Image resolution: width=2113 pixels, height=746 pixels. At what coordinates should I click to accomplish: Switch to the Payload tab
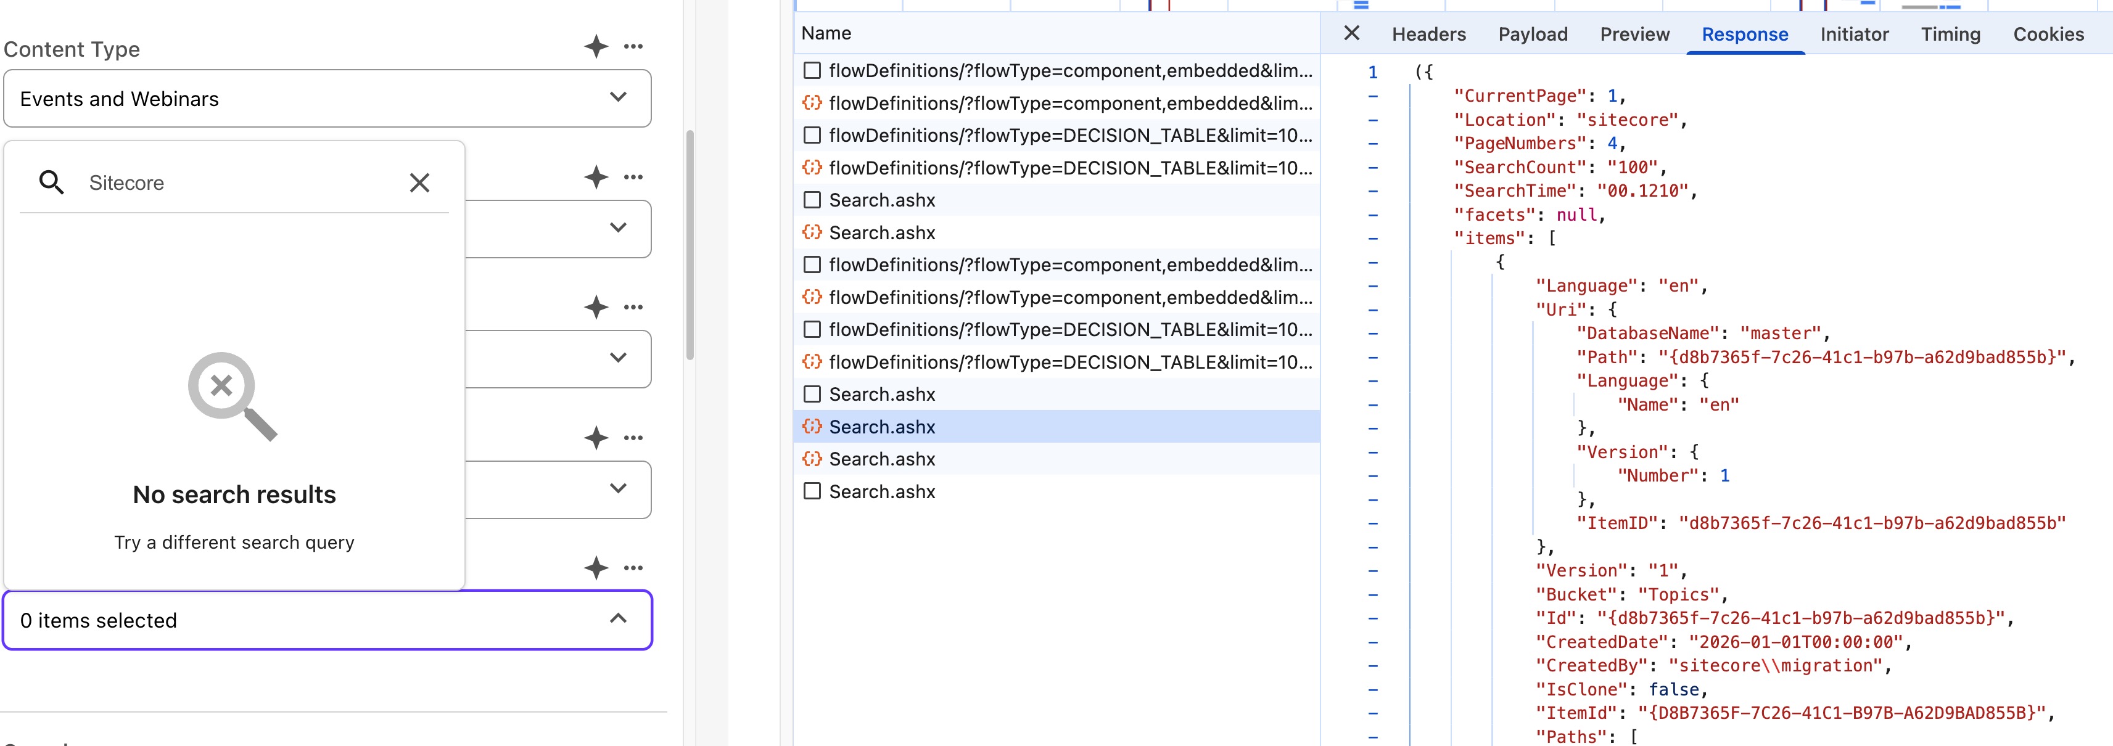point(1533,35)
